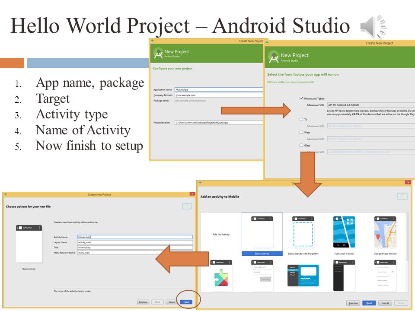
Task: Click Android Studio logo in form factors window
Action: click(274, 57)
